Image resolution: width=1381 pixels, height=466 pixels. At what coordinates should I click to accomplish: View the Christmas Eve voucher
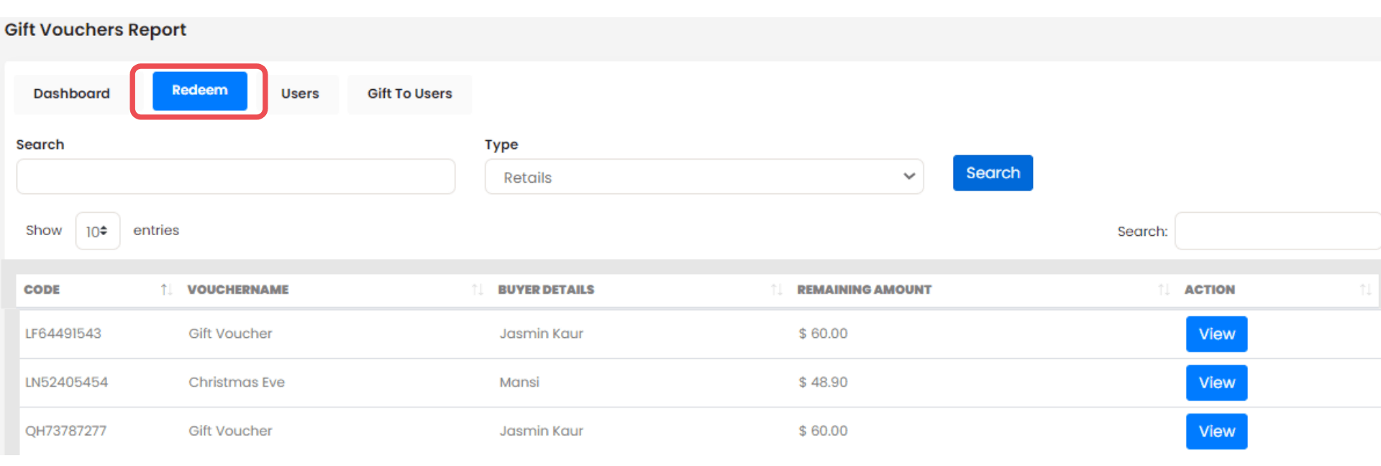click(x=1216, y=383)
